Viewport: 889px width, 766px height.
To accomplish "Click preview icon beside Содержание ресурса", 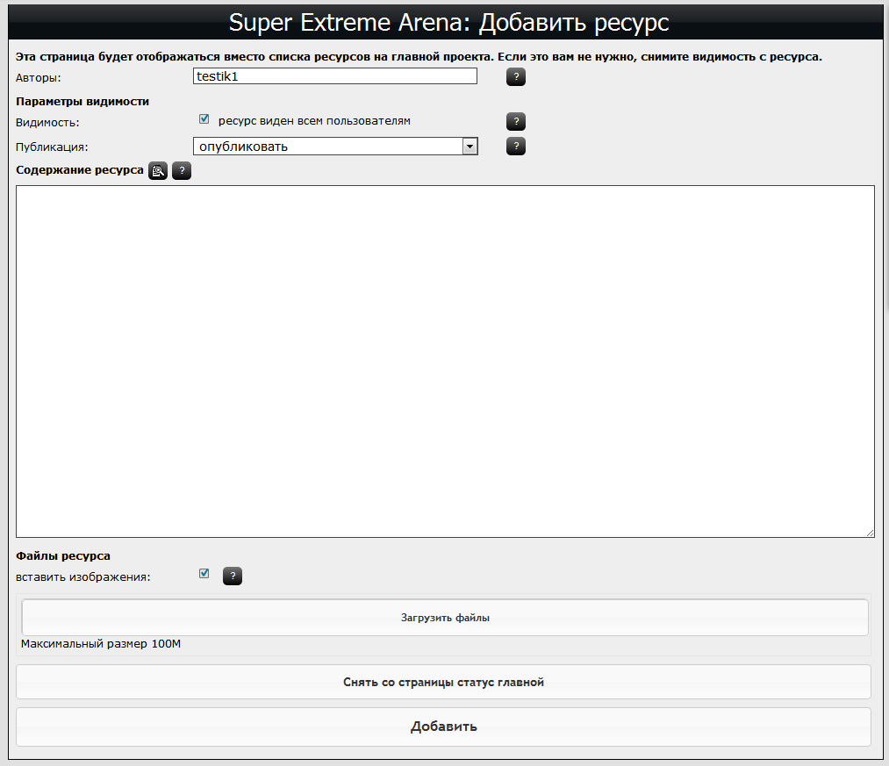I will (x=158, y=171).
